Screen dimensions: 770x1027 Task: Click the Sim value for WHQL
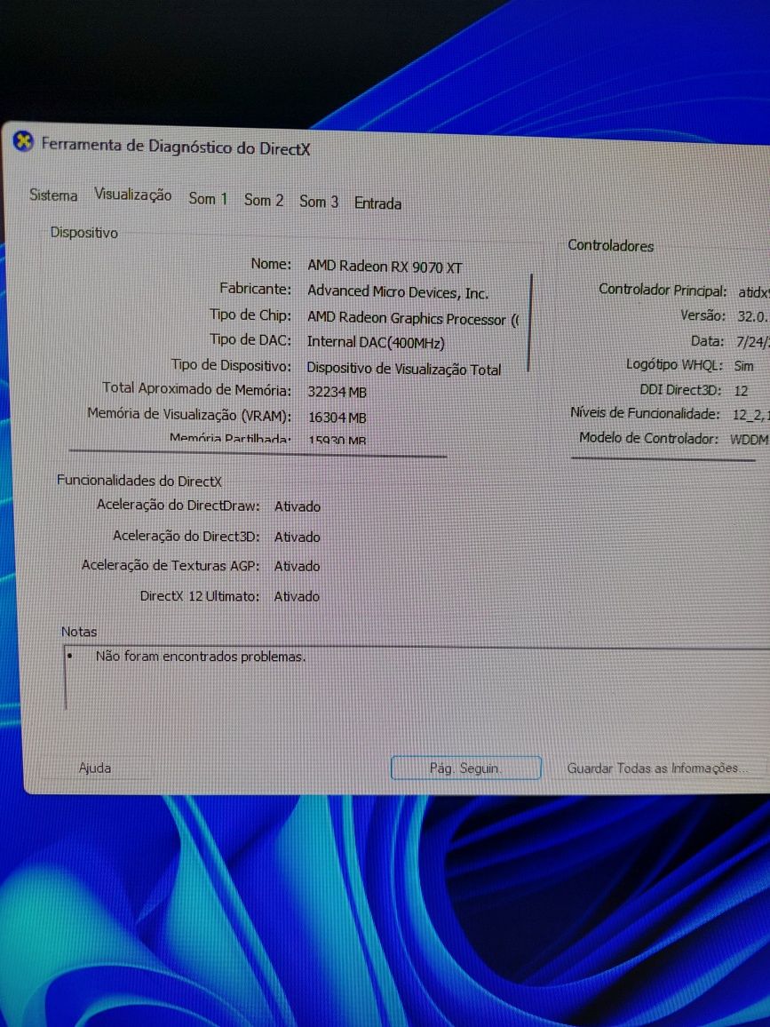(x=744, y=366)
